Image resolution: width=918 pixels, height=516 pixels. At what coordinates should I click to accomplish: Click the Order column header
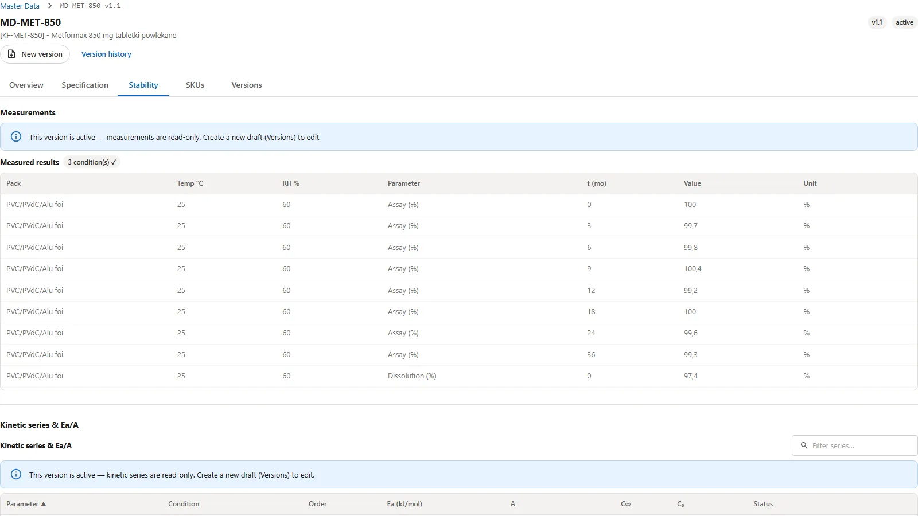(318, 504)
